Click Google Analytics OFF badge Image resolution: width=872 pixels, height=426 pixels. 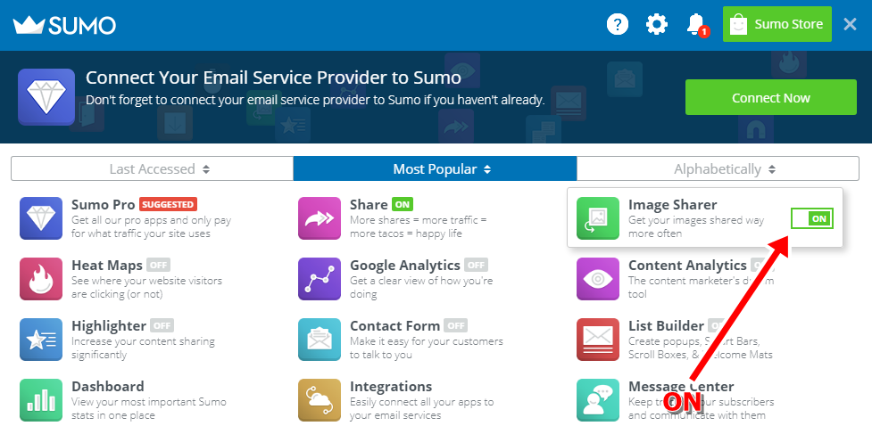[476, 265]
